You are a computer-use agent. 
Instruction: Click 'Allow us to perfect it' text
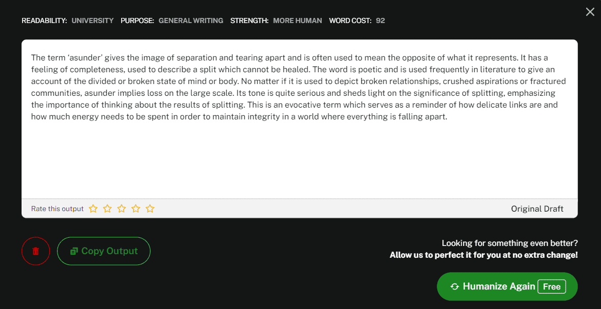coord(483,255)
